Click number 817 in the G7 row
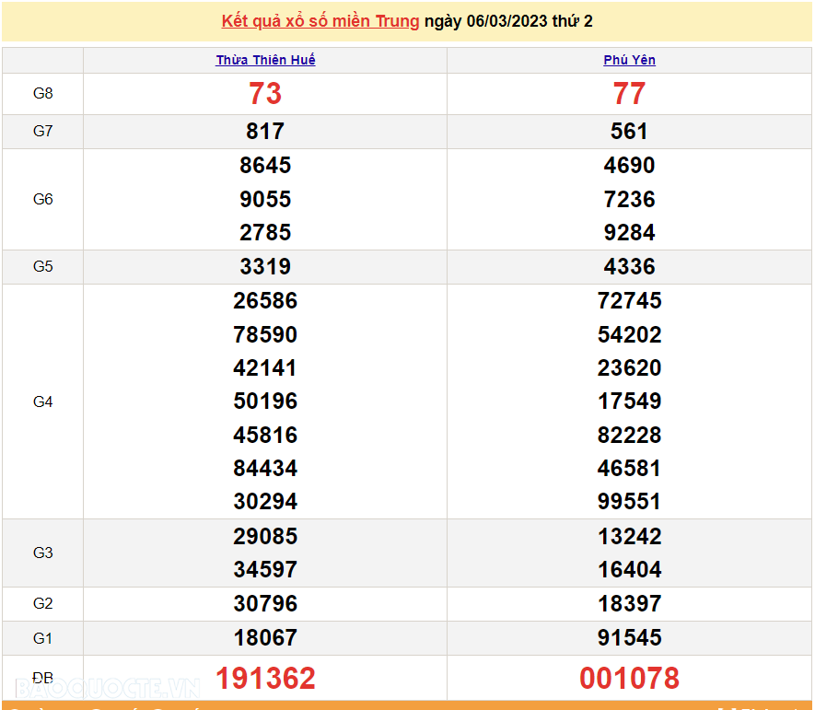815x710 pixels. [x=264, y=131]
